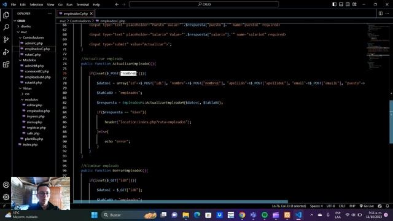Click the Split Editor Right icon
The width and height of the screenshot is (393, 221).
point(381,14)
